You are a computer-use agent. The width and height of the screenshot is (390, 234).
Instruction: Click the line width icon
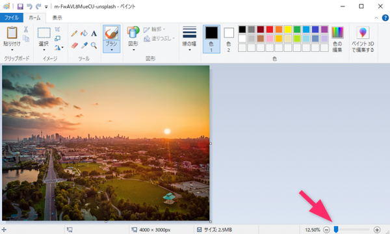point(190,32)
